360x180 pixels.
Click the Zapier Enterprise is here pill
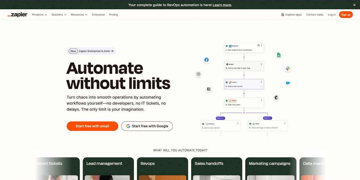click(91, 51)
